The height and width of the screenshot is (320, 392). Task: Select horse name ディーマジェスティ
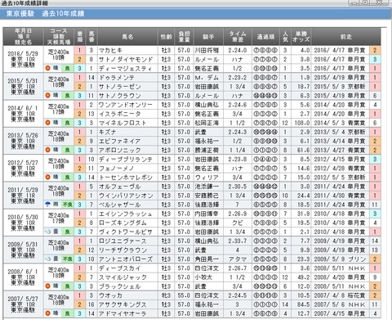pos(125,68)
